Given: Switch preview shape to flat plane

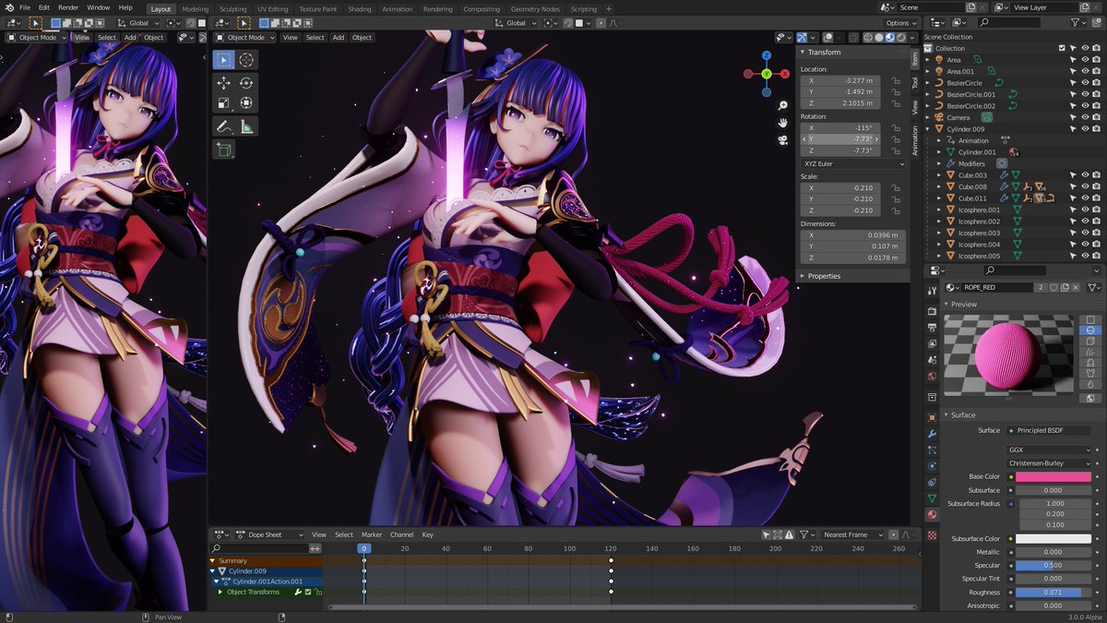Looking at the screenshot, I should point(1090,319).
